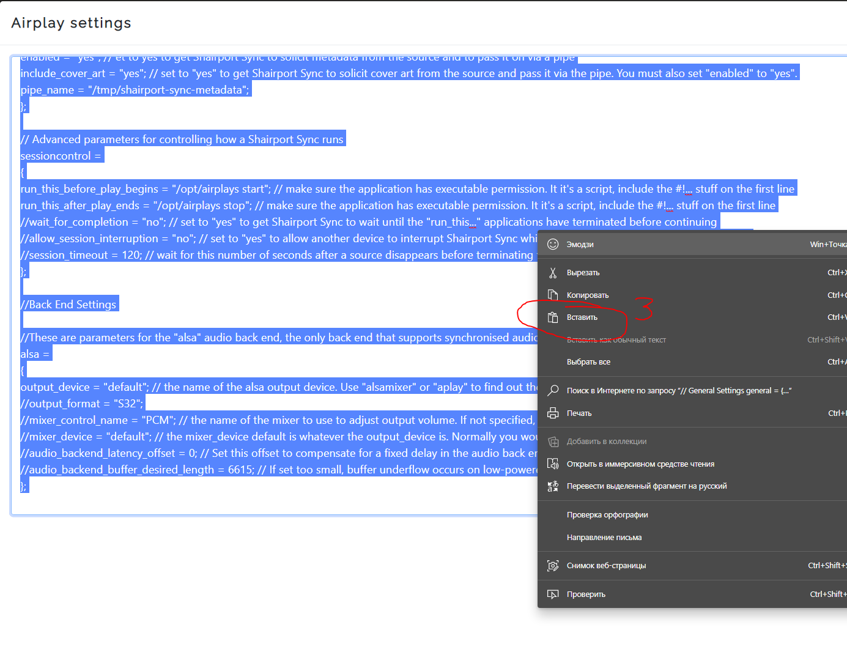The height and width of the screenshot is (663, 847).
Task: Select Поиск в Интернете по запросу
Action: [x=692, y=390]
